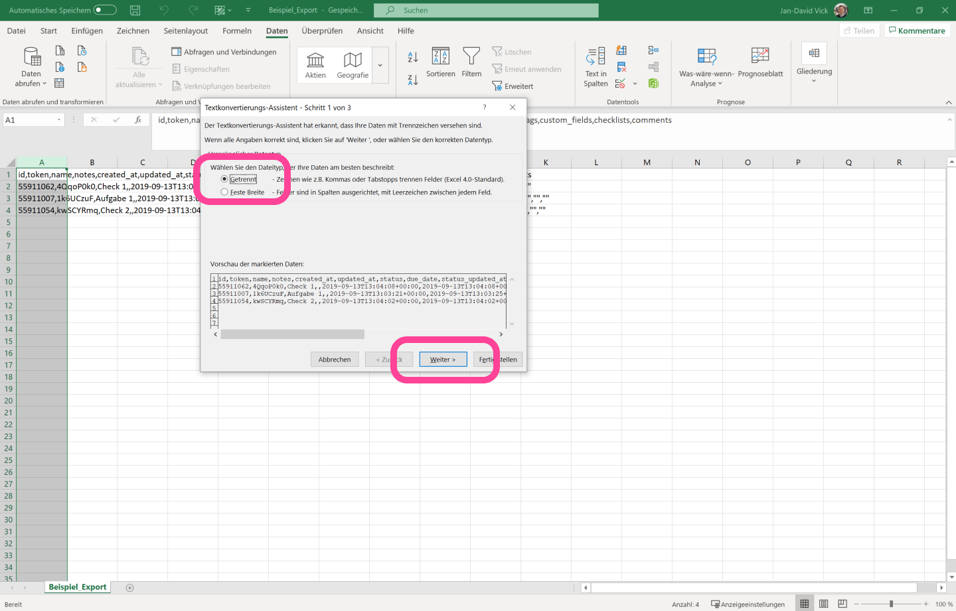Click the from text/CSV icon
Screen dimensions: 956x611
click(60, 50)
